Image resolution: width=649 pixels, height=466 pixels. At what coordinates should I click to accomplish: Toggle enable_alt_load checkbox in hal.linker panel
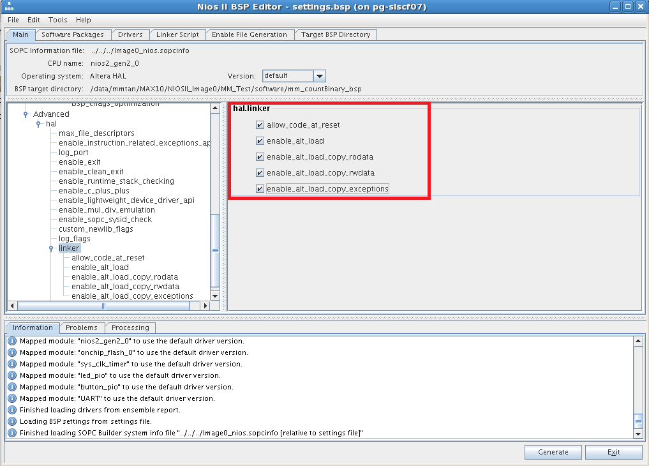click(x=260, y=141)
